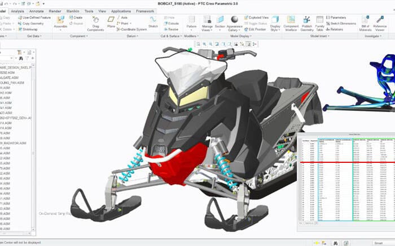Open the Applications tab
Image resolution: width=395 pixels, height=246 pixels.
click(121, 11)
